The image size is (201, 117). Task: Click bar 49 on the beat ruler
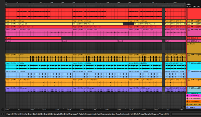(x=73, y=3)
